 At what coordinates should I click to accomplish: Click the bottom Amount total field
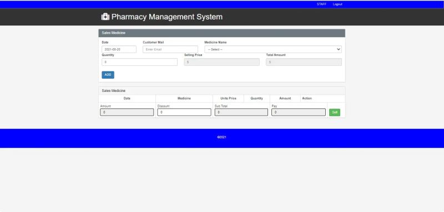(x=127, y=112)
